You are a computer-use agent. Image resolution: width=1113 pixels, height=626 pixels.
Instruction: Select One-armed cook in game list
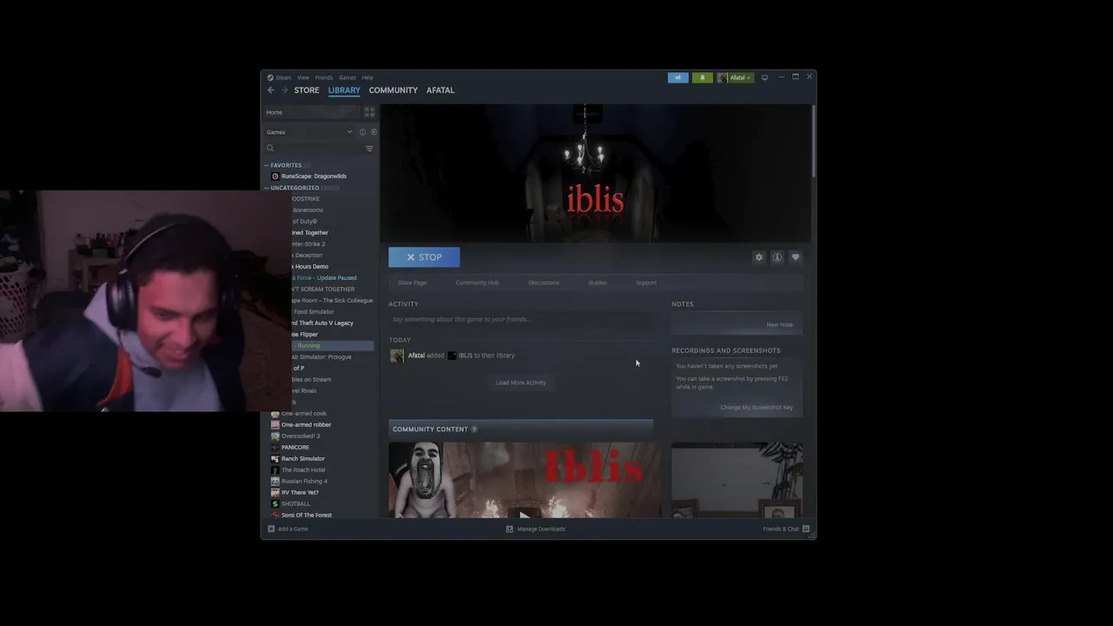click(x=303, y=414)
